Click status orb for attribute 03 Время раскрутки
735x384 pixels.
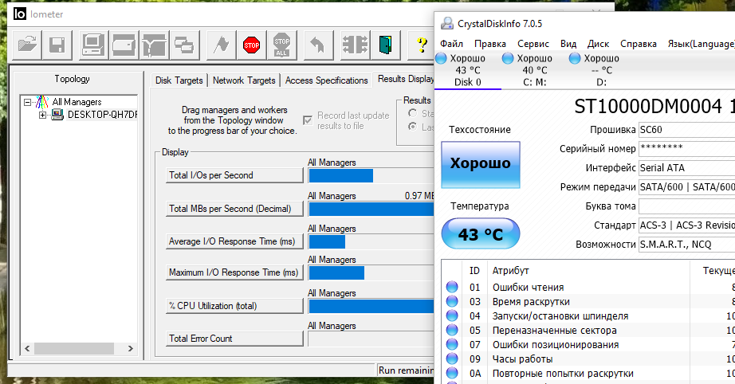point(452,301)
